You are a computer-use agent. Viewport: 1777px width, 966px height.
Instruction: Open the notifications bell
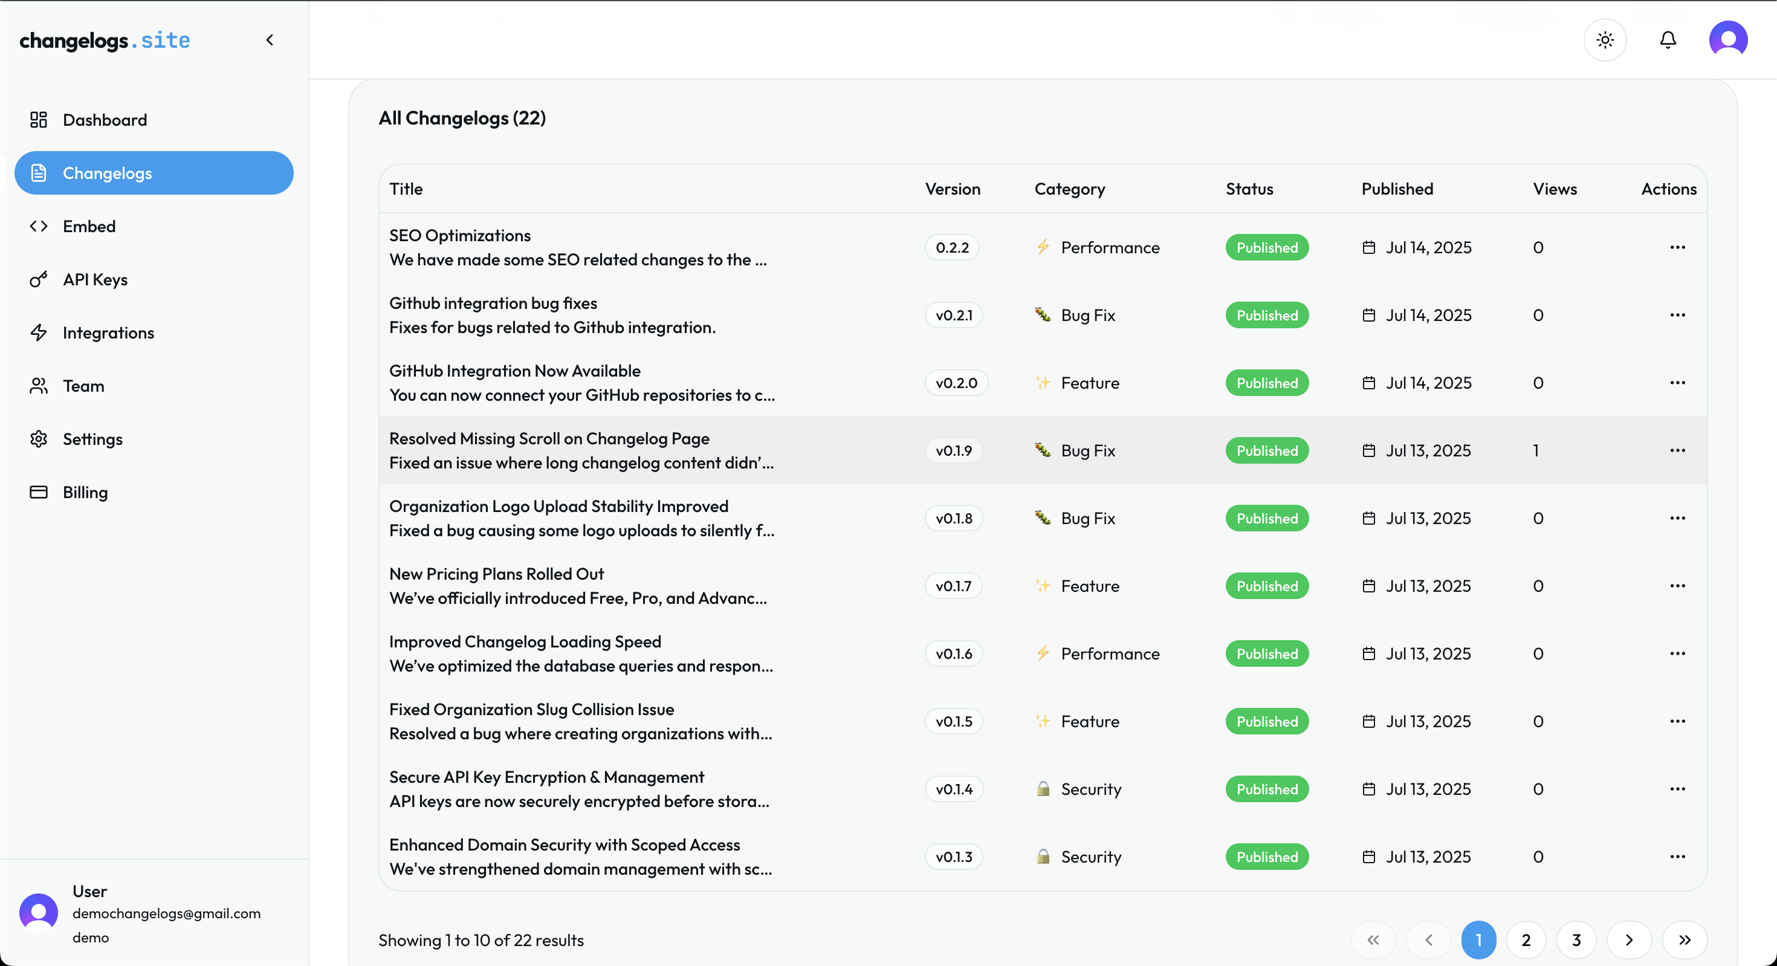(1668, 40)
